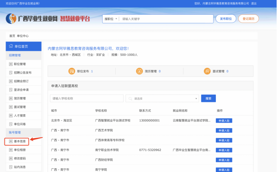The image size is (277, 172).
Task: Click the home icon beside 单位首页
Action: (10, 46)
